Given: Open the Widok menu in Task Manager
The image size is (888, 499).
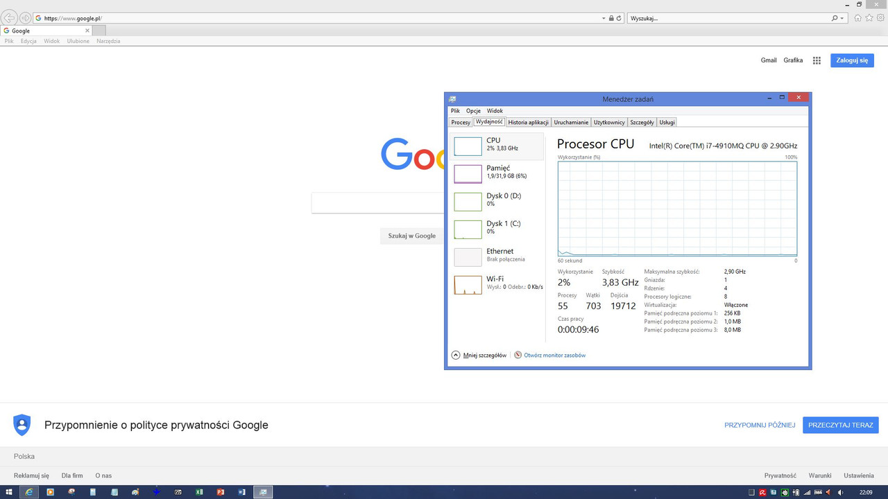Looking at the screenshot, I should pyautogui.click(x=495, y=111).
